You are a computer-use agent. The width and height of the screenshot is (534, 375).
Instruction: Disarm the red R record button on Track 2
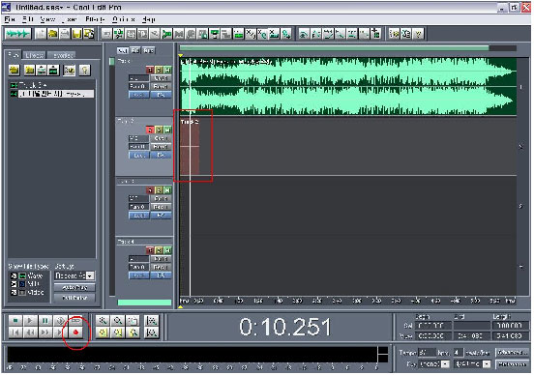[x=150, y=130]
